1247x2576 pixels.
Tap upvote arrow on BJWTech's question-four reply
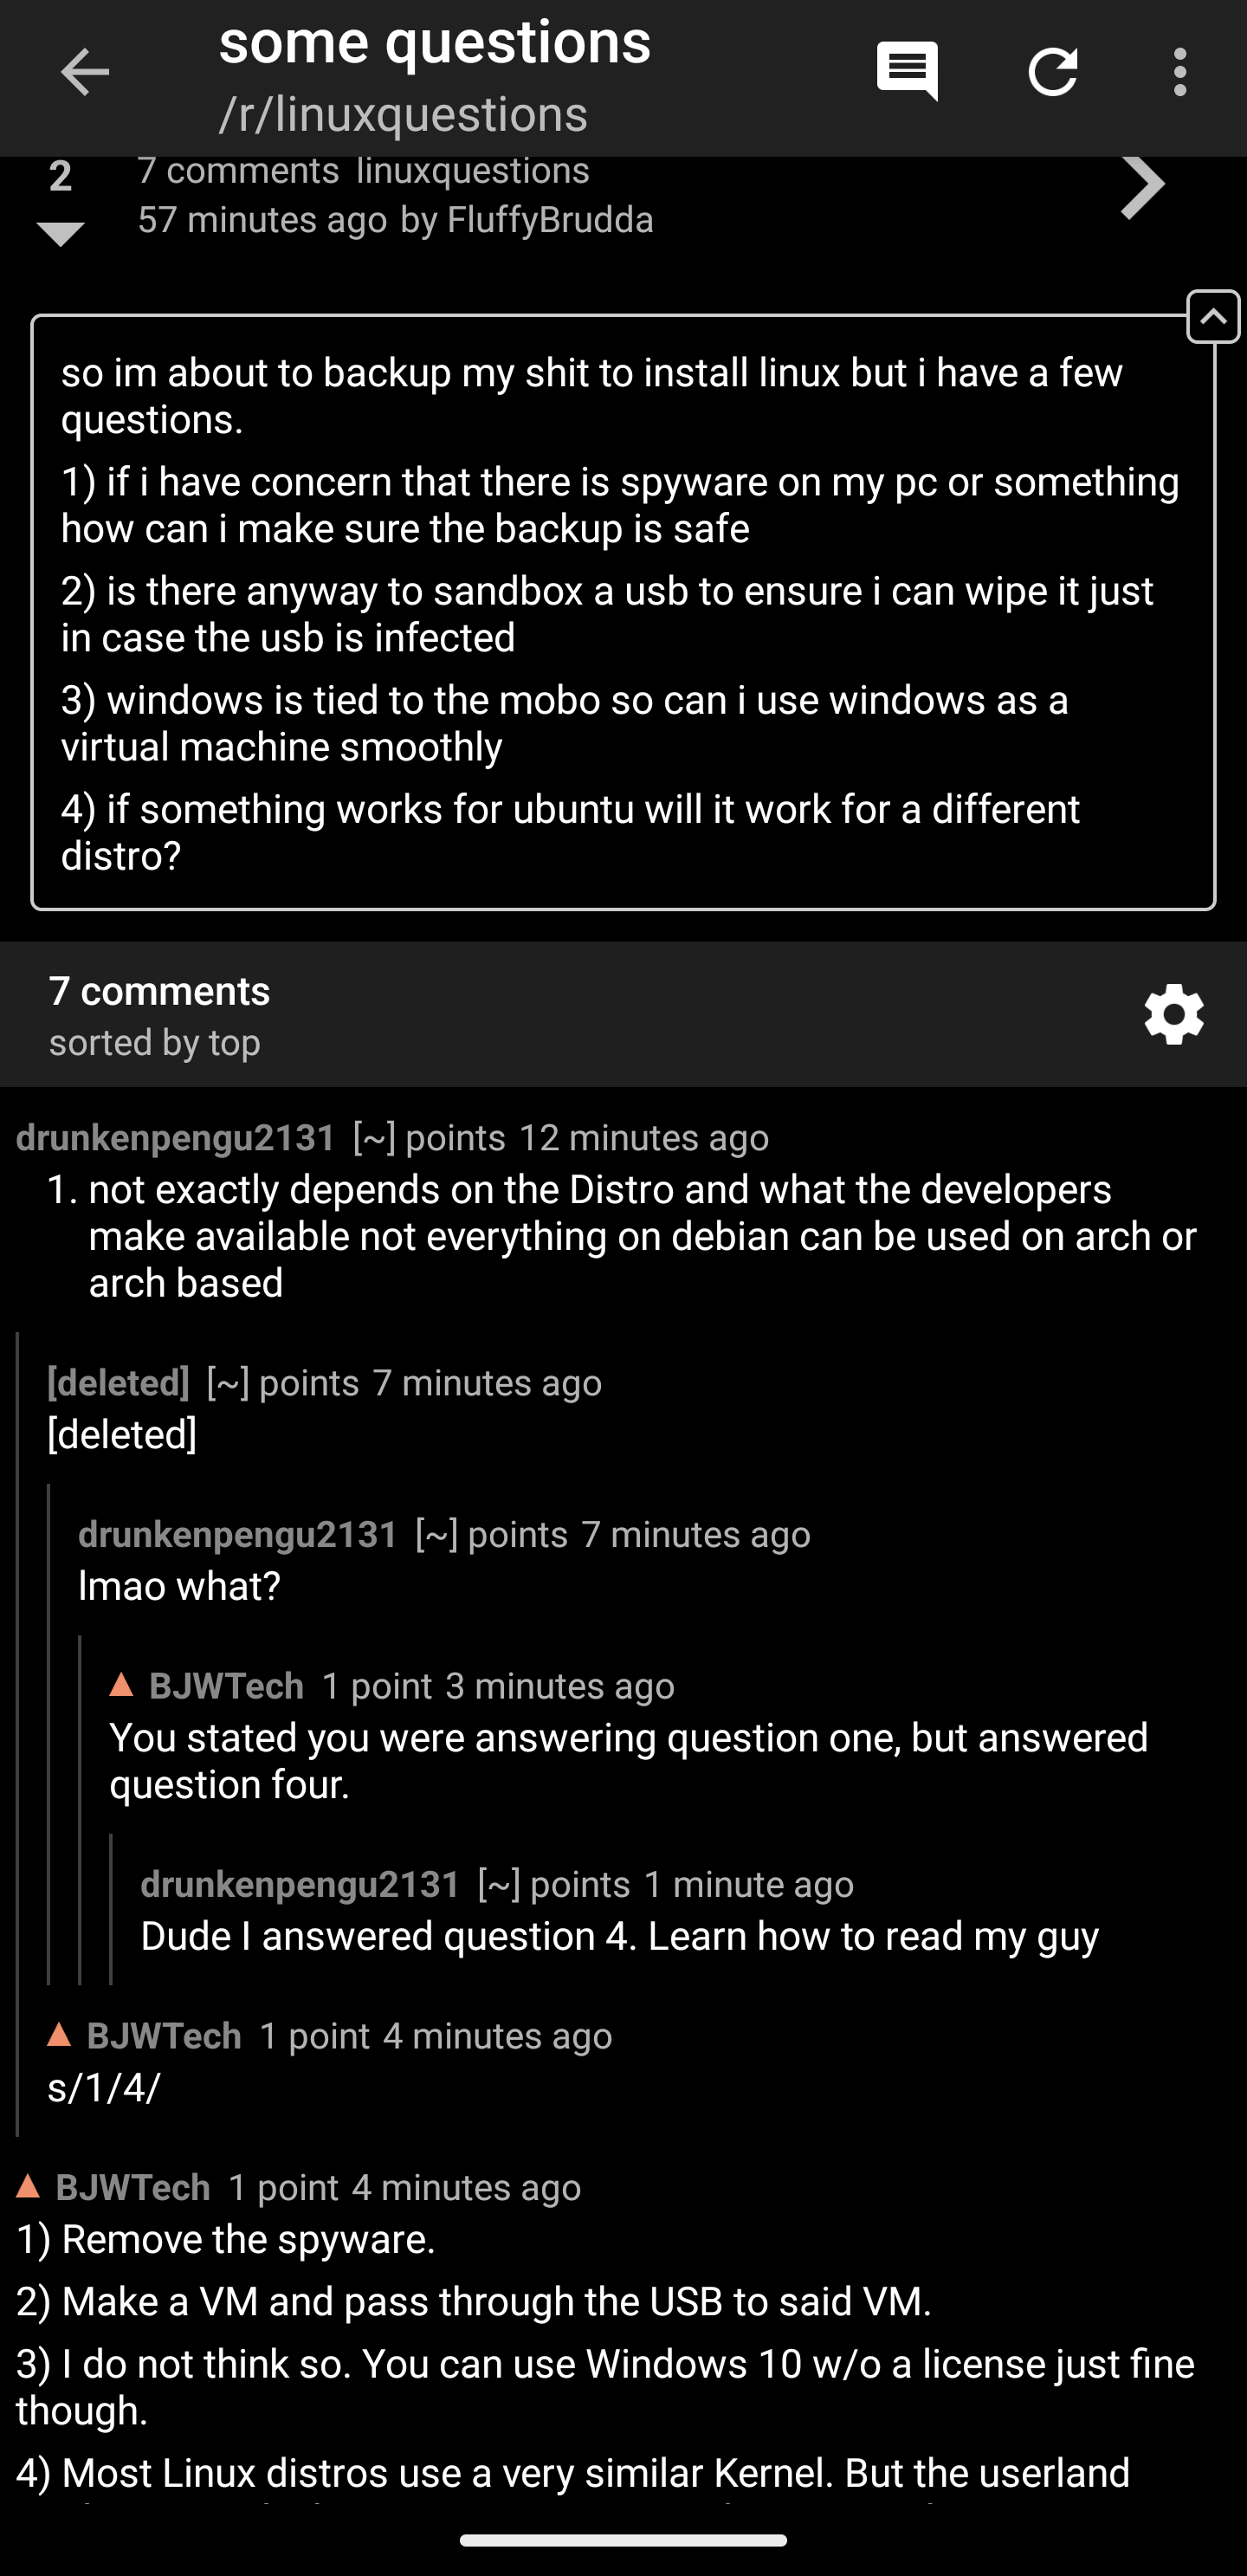pos(122,1685)
